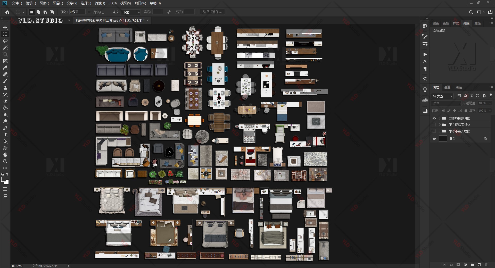Screen dimensions: 495x268
Task: Select the Magic Wand tool
Action: point(5,47)
